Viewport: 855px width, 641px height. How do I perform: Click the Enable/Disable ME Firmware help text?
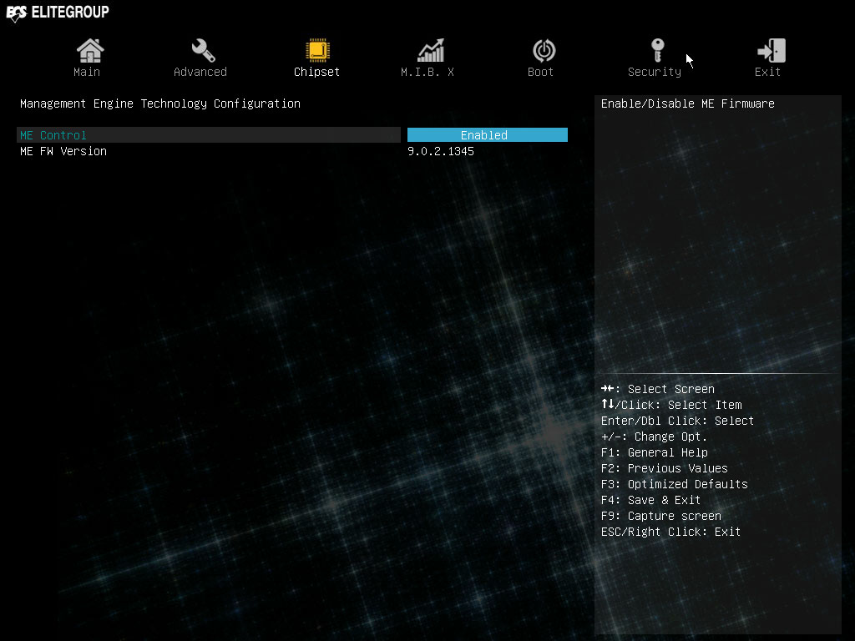tap(688, 103)
